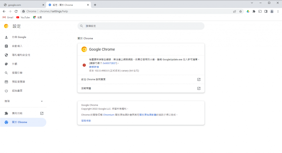282x153 pixels.
Task: Bookmark this page with the star icon
Action: point(240,11)
